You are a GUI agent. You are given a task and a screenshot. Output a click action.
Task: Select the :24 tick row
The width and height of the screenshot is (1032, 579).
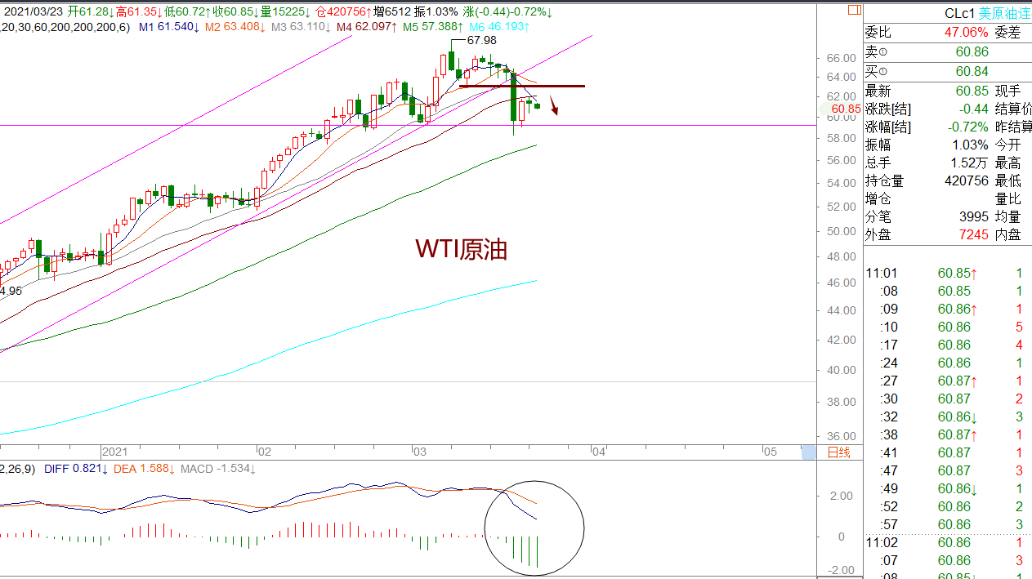pos(948,363)
